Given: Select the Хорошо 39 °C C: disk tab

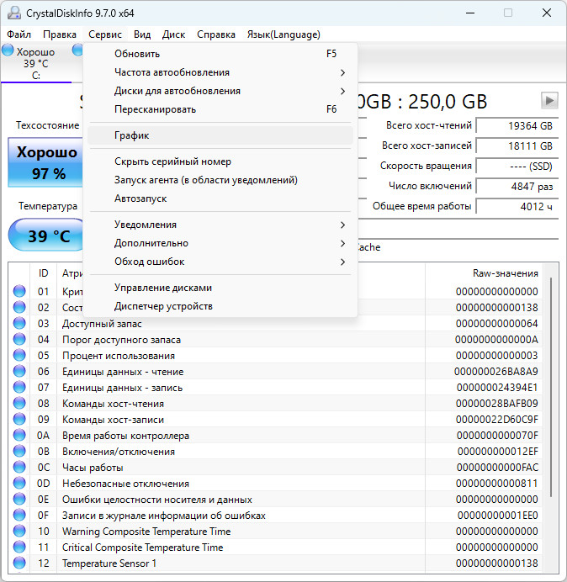Looking at the screenshot, I should coord(36,63).
